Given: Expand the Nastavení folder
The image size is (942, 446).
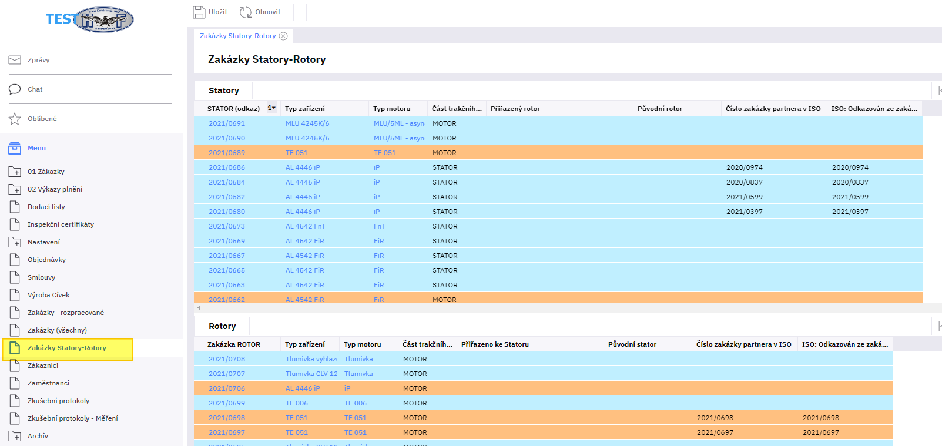Looking at the screenshot, I should [x=15, y=242].
